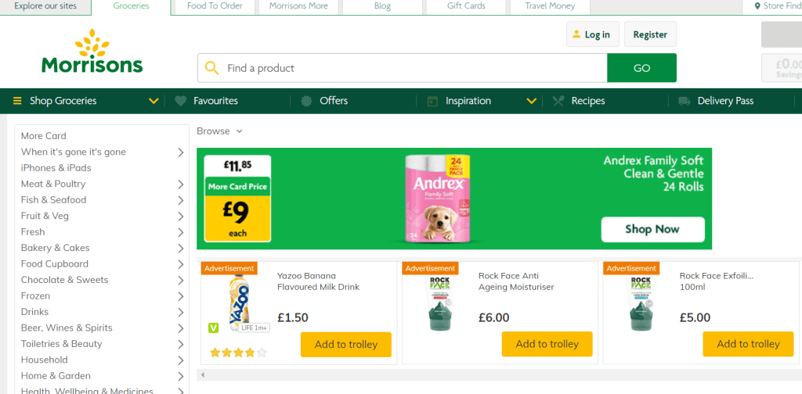Expand the Bakery & Cakes category
This screenshot has width=802, height=394.
click(181, 249)
